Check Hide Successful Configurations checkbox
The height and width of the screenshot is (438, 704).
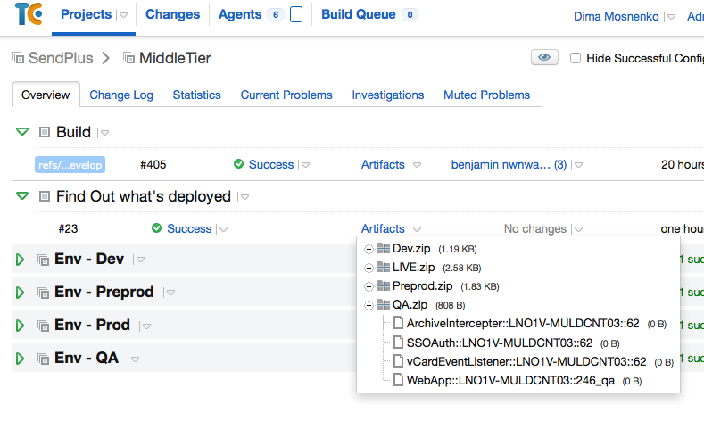click(x=576, y=58)
